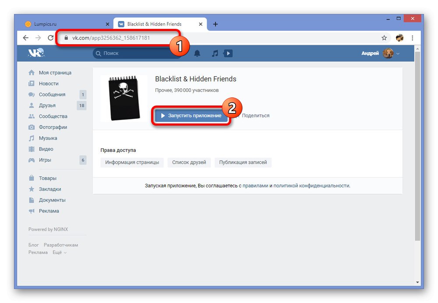
Task: Click the Публикация записей permission tag
Action: [243, 162]
